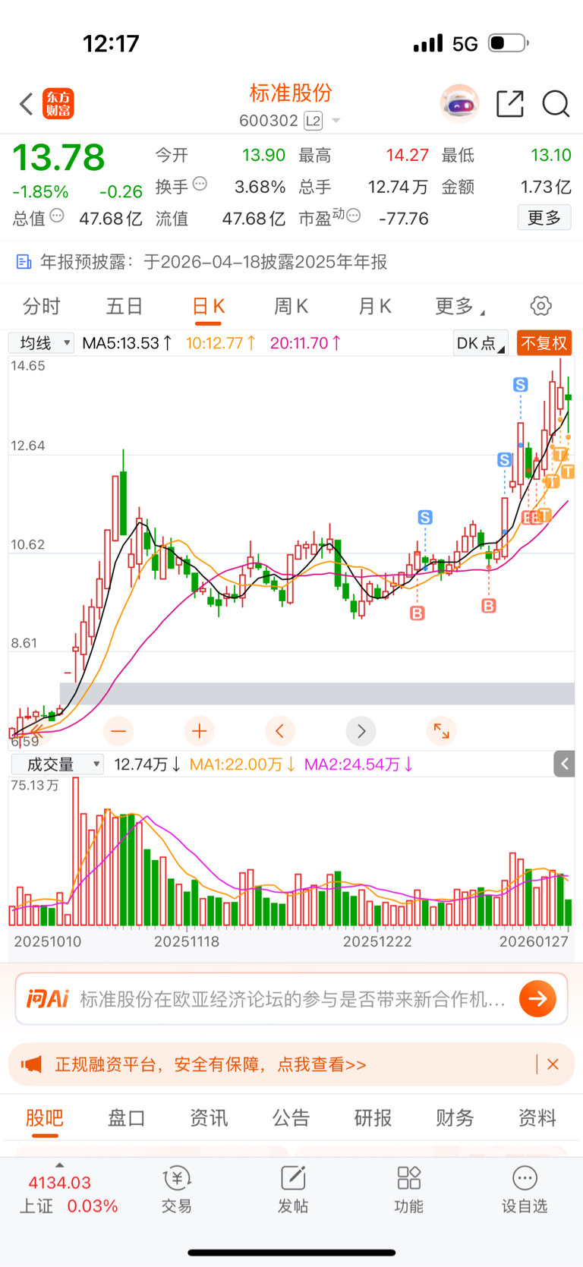Open the 资料 profile tab

point(537,1117)
